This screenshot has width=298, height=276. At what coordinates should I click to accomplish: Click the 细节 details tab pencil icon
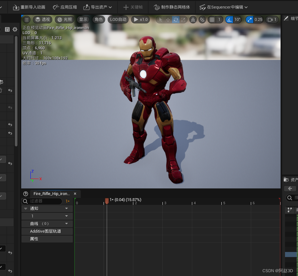point(286,18)
